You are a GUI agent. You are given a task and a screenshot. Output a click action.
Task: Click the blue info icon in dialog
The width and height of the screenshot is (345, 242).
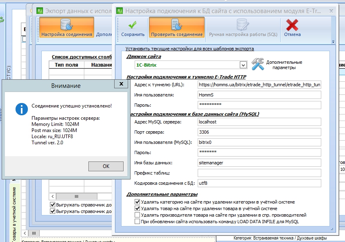[x=22, y=109]
